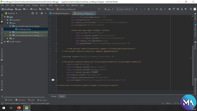The image size is (197, 111).
Task: Select ScrollingActivity in the project tree
Action: [x=24, y=29]
